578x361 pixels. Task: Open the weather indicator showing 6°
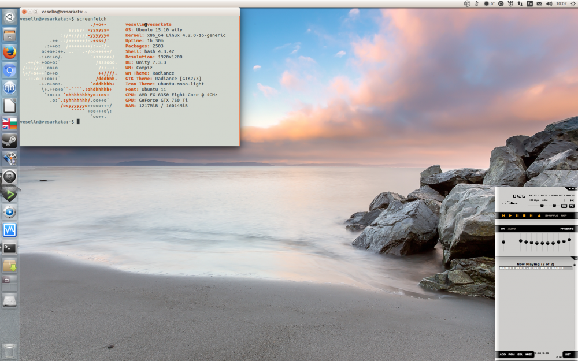point(489,3)
